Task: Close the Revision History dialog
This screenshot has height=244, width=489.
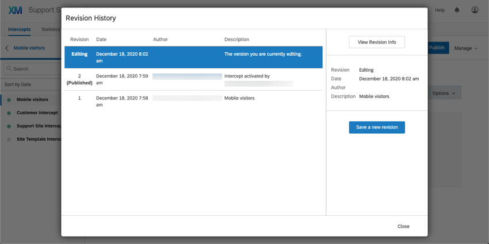Action: (x=403, y=226)
